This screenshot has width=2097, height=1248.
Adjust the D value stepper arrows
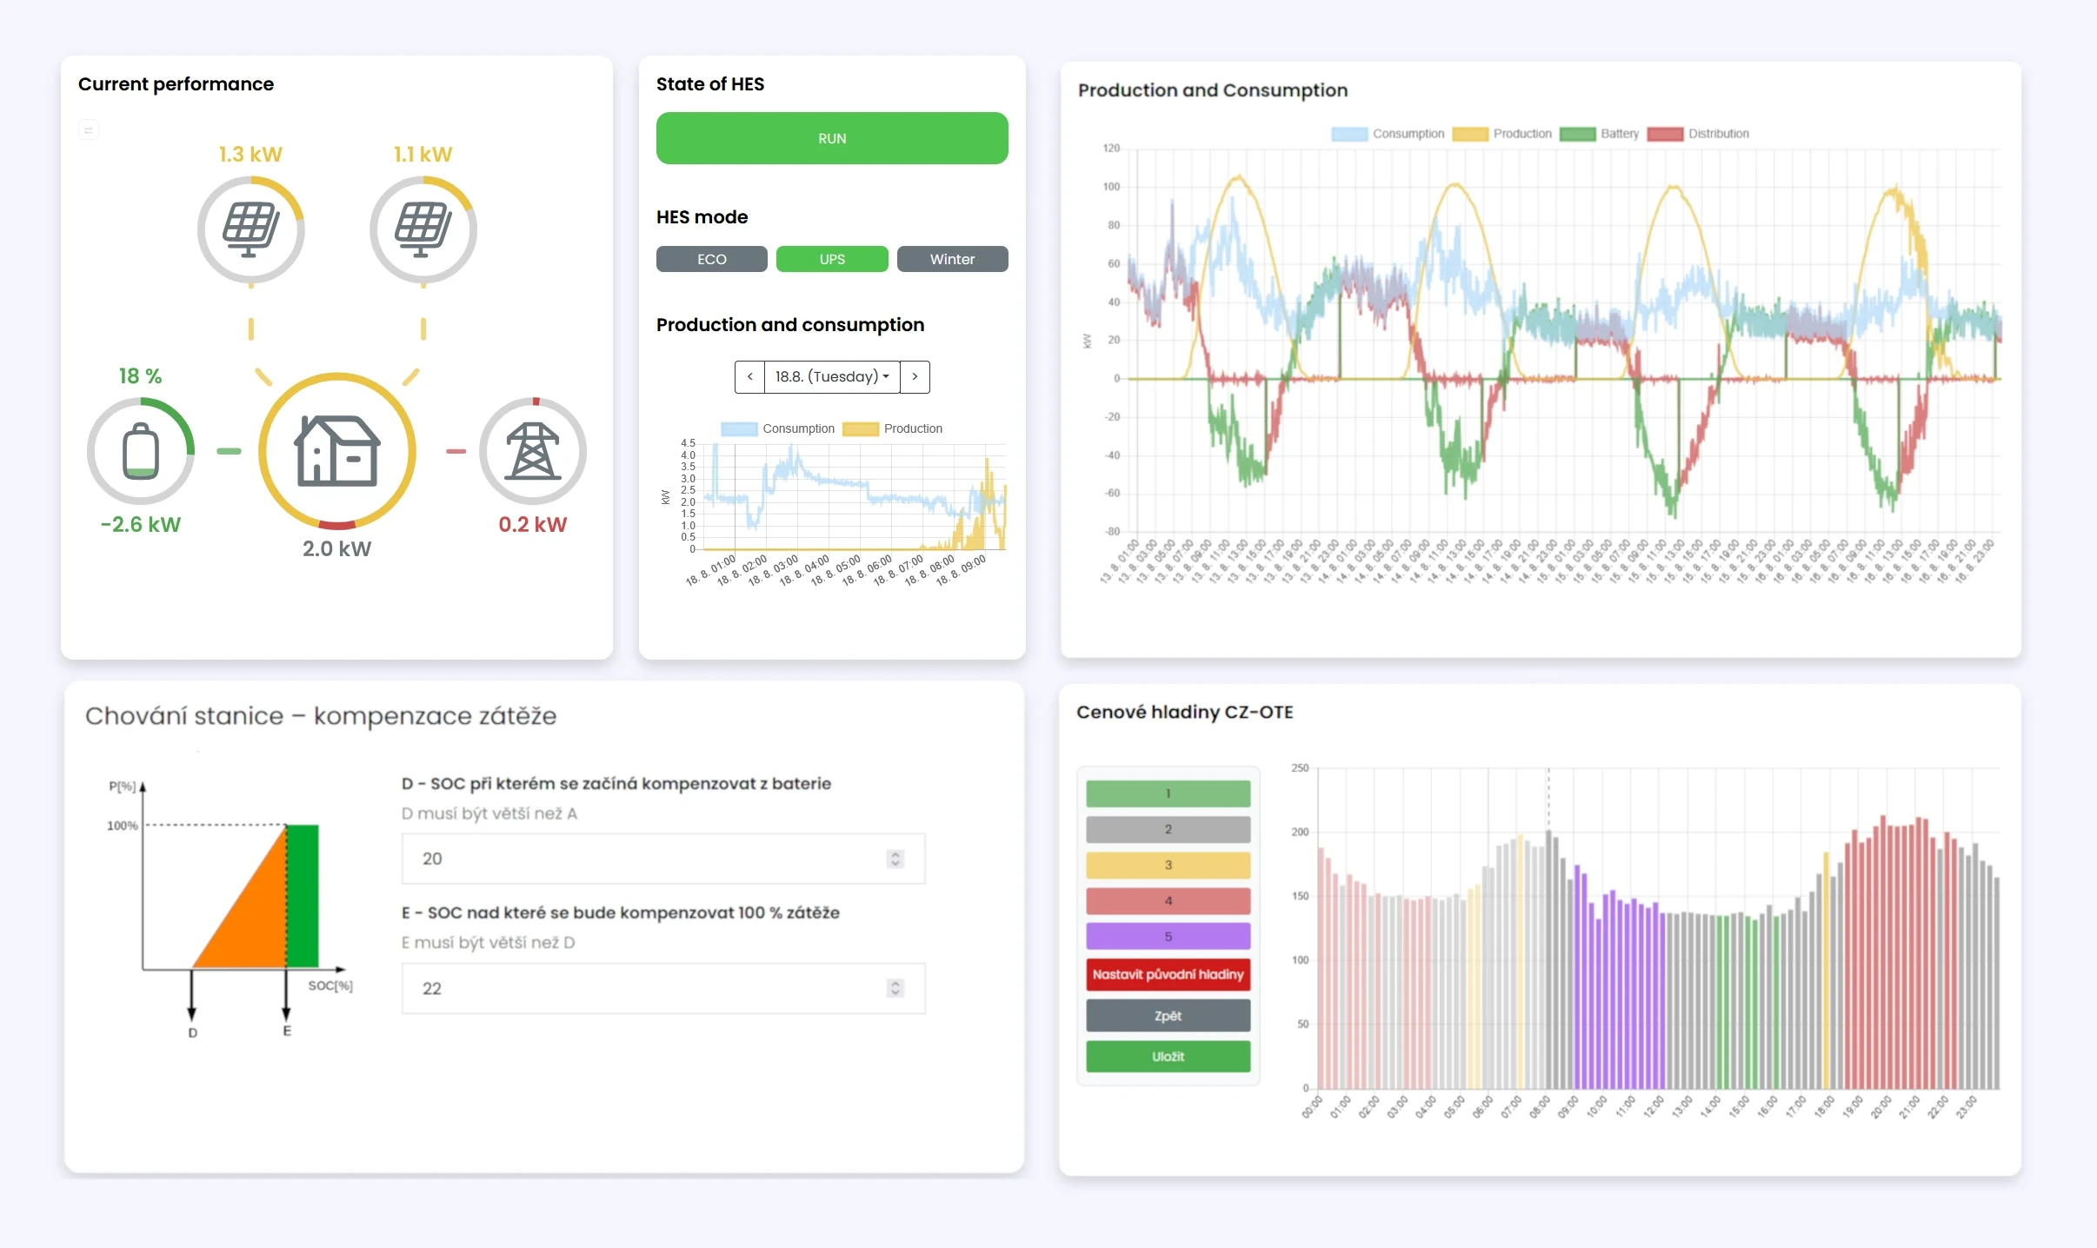895,859
